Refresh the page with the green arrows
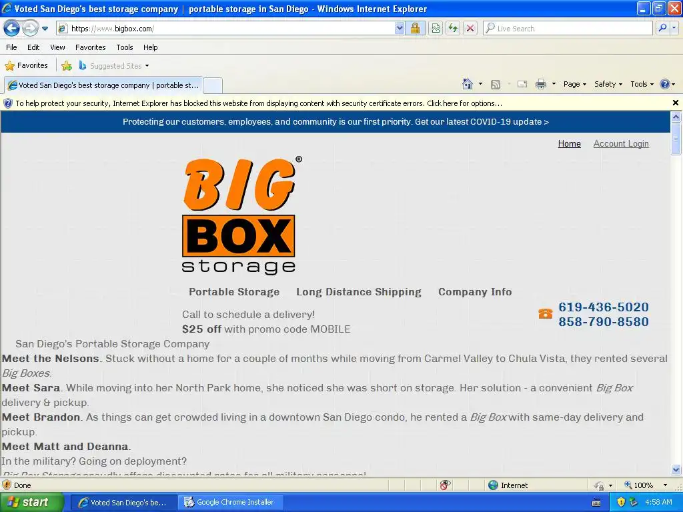 click(453, 29)
